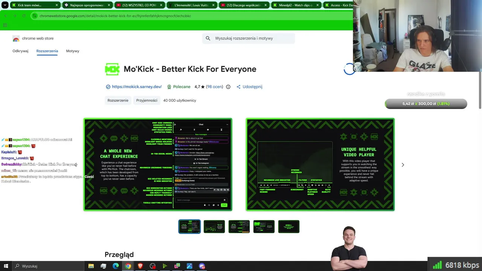
Task: Click the search magnifier icon
Action: click(x=208, y=38)
